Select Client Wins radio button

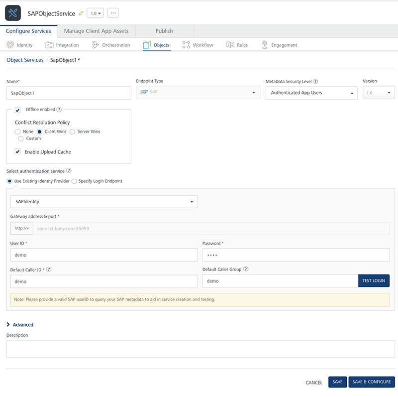point(39,132)
